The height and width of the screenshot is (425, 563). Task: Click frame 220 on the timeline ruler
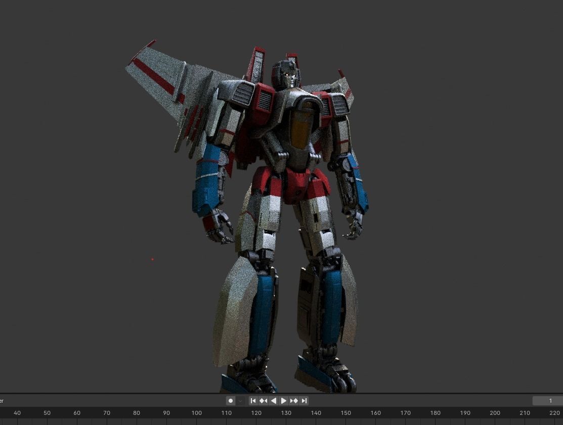pyautogui.click(x=554, y=413)
